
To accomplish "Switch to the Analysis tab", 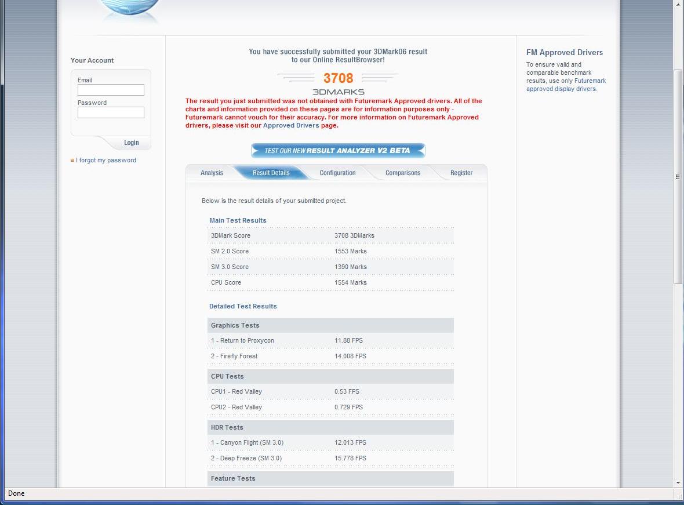I will [x=212, y=173].
